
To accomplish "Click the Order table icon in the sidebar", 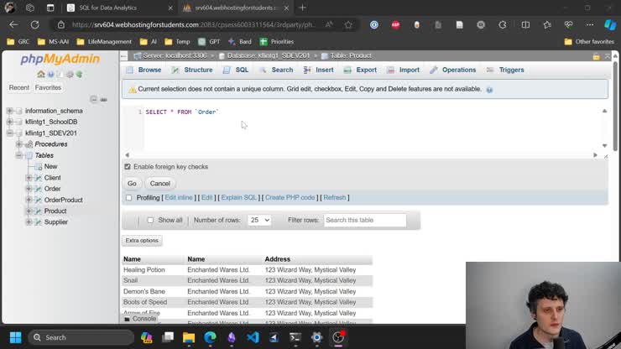I will pyautogui.click(x=38, y=189).
